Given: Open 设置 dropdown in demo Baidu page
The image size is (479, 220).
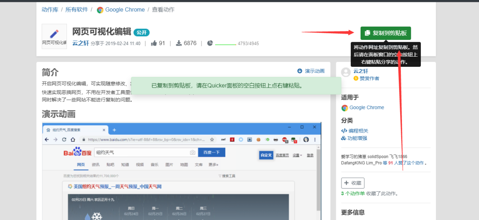Looking at the screenshot, I should click(x=297, y=155).
